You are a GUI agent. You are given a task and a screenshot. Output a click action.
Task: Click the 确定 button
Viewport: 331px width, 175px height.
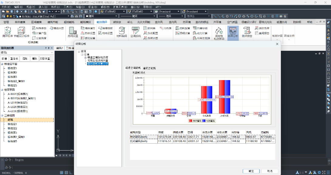click(x=251, y=171)
